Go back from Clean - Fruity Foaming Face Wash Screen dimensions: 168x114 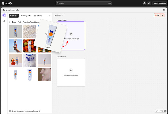pyautogui.click(x=10, y=22)
